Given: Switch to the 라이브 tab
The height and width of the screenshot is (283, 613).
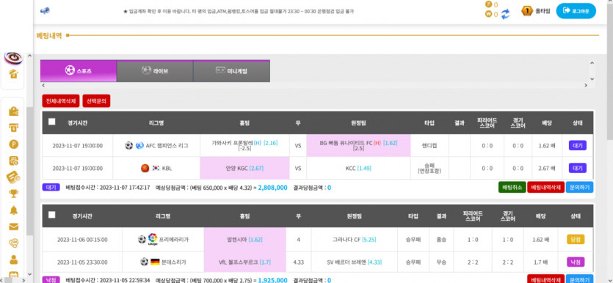Looking at the screenshot, I should (x=155, y=71).
